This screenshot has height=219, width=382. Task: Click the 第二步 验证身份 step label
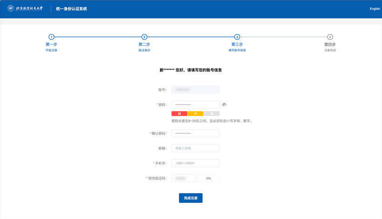144,47
